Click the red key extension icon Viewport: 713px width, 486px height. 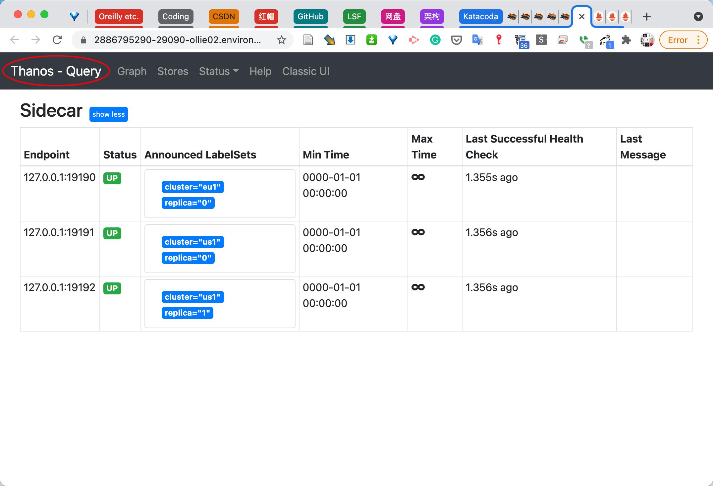click(499, 40)
